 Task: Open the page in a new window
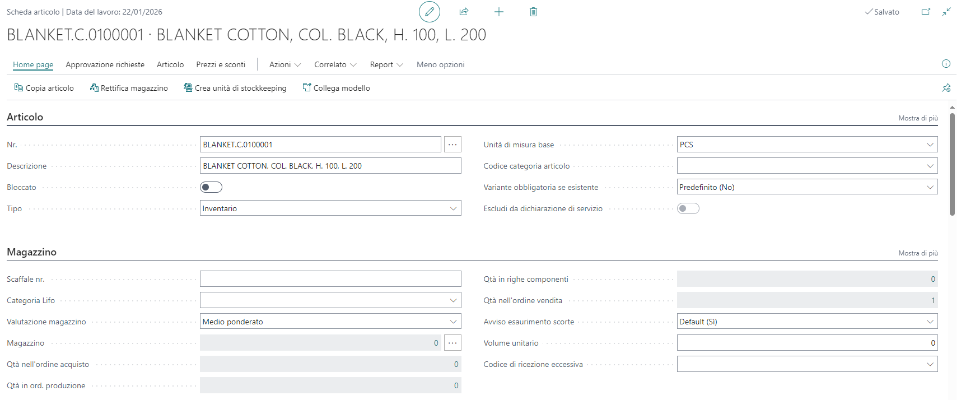(926, 12)
